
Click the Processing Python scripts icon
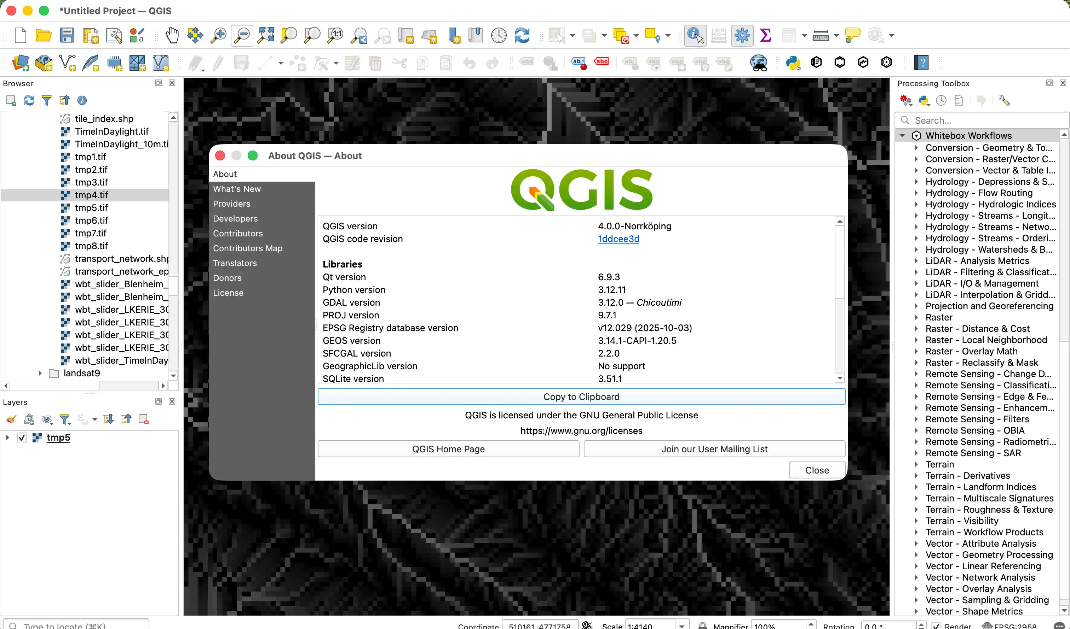[924, 100]
